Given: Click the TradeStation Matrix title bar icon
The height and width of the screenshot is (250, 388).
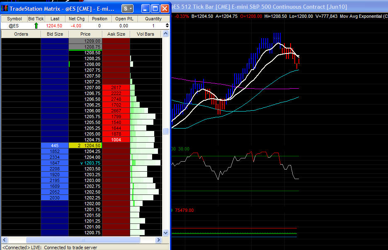Looking at the screenshot, I should point(5,9).
